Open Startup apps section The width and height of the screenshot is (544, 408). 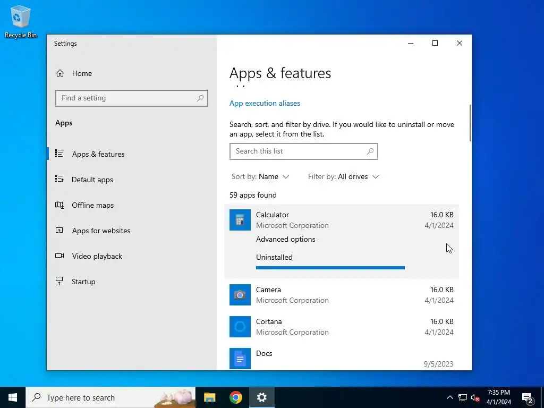tap(132, 282)
